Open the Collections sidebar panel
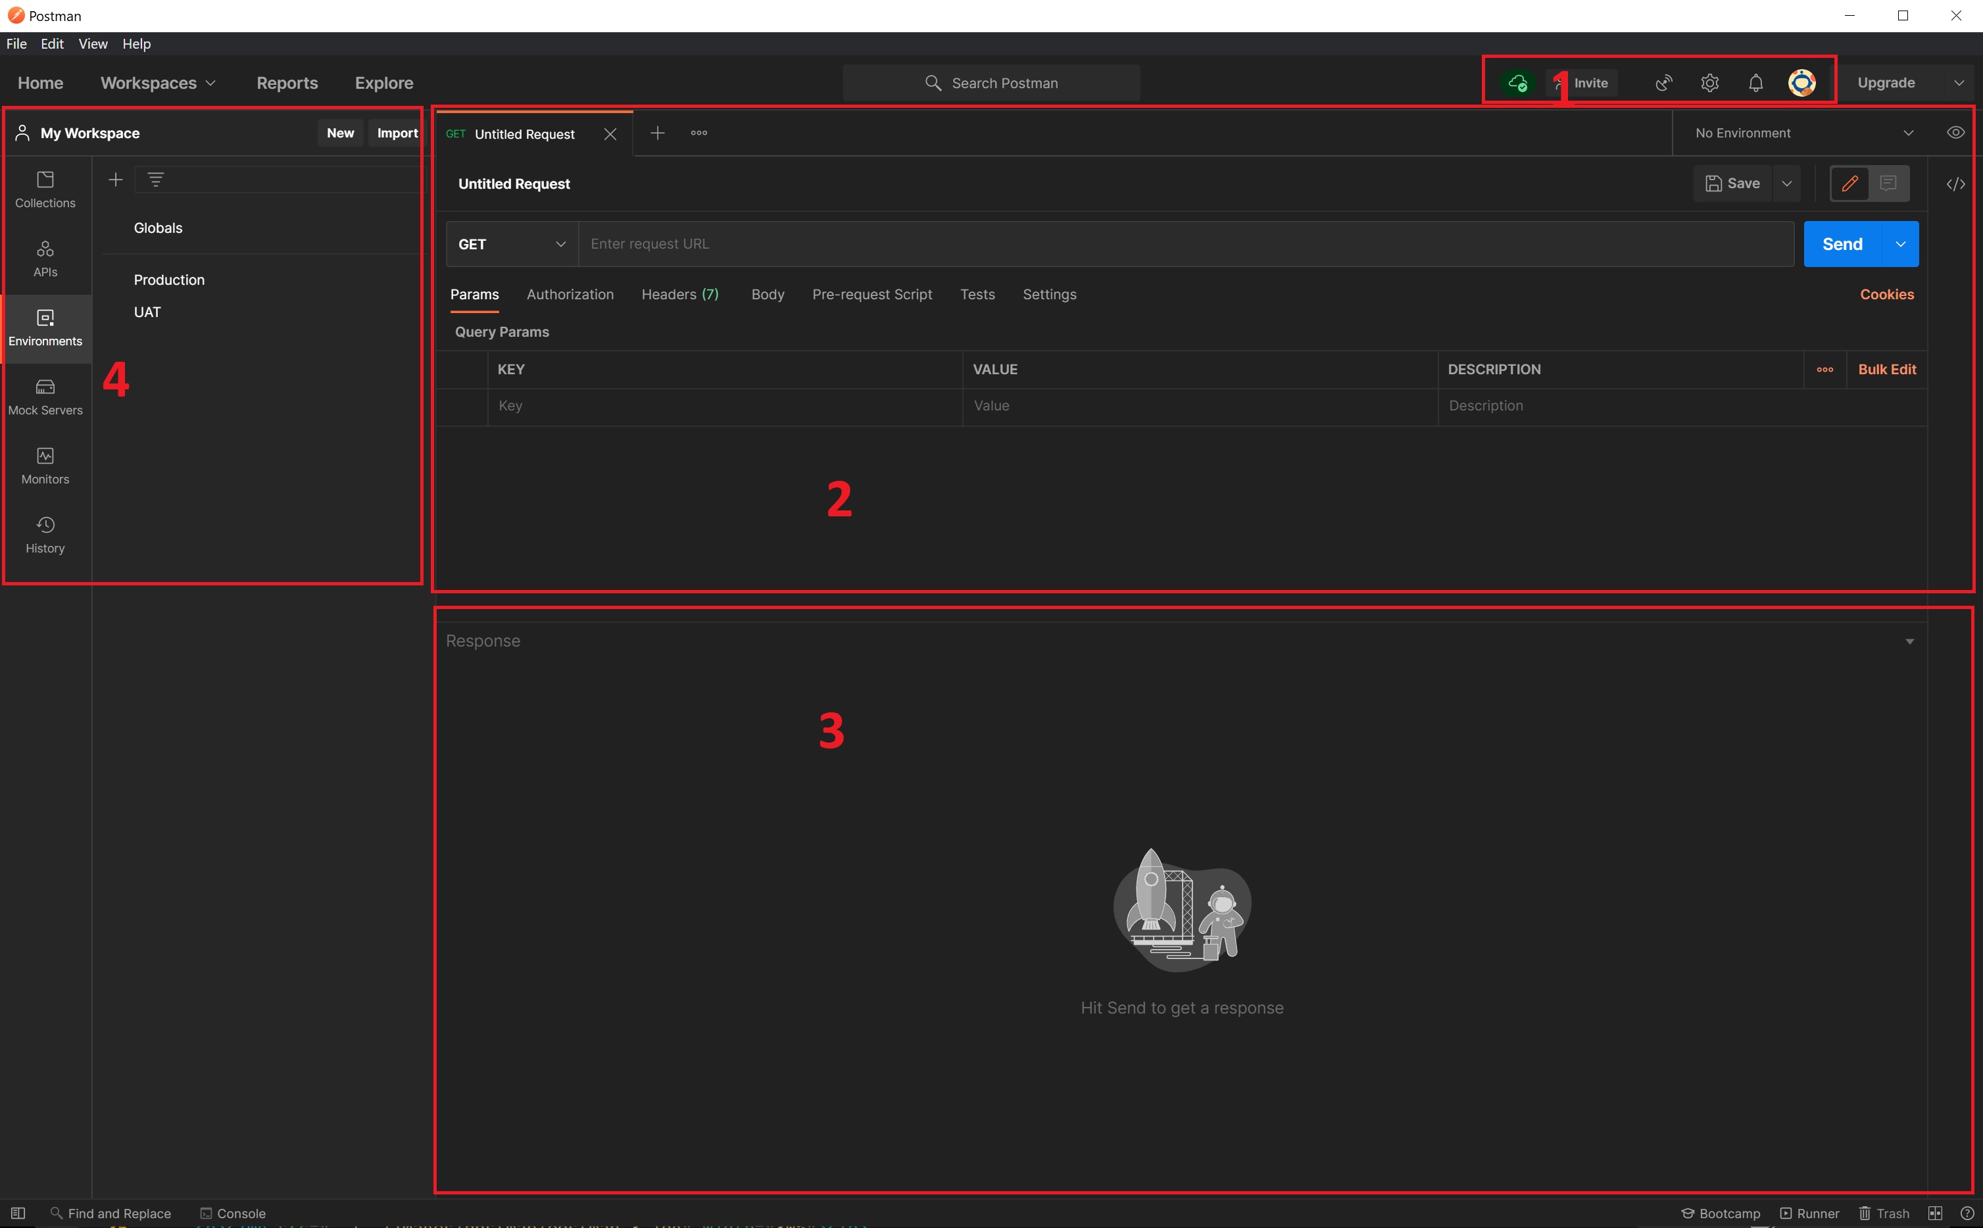 point(45,189)
